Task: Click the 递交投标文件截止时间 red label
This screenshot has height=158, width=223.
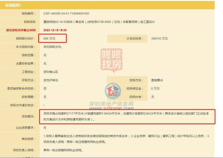Action: click(21, 30)
